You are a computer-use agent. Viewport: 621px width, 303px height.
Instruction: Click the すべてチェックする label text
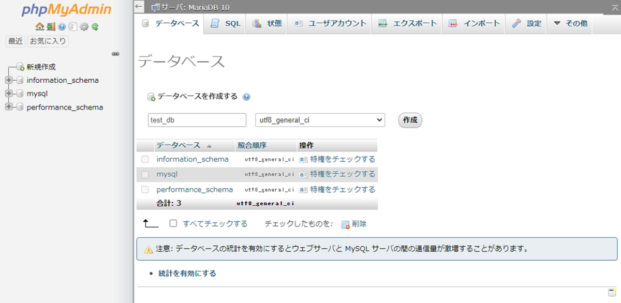(x=215, y=224)
